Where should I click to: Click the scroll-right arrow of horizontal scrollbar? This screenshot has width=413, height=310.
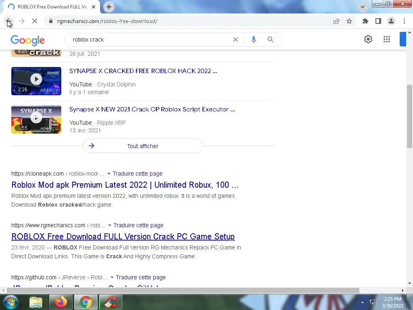tap(403, 290)
